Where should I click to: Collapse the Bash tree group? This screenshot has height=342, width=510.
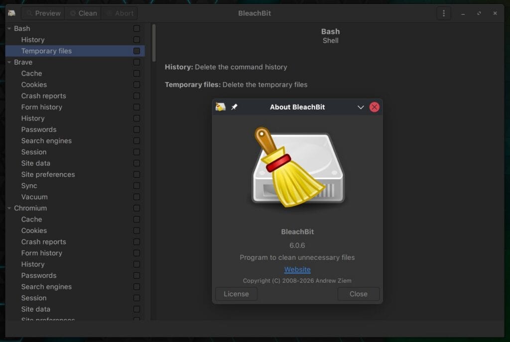[x=9, y=28]
